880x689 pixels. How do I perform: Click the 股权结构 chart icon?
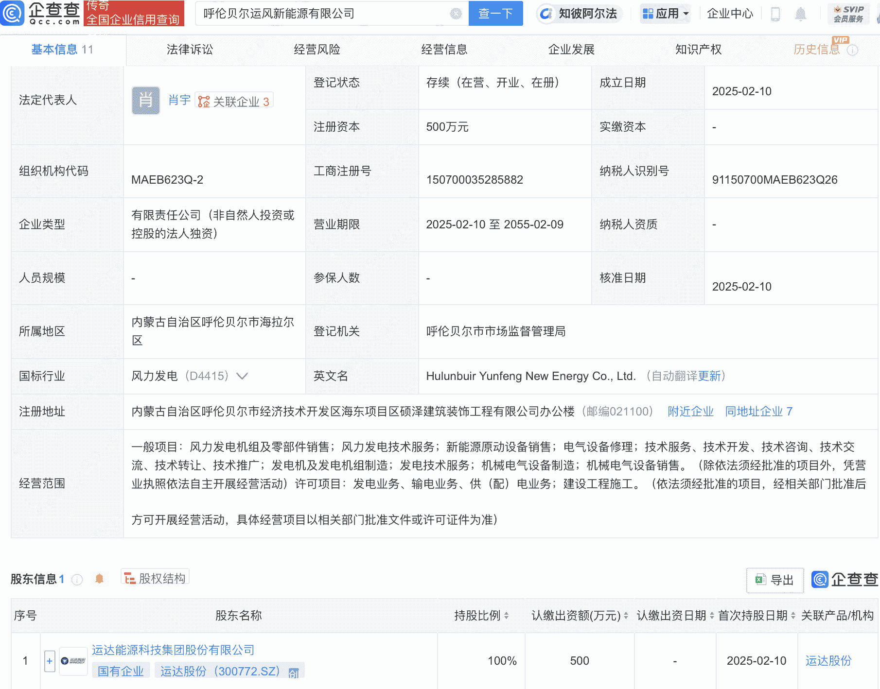[129, 579]
